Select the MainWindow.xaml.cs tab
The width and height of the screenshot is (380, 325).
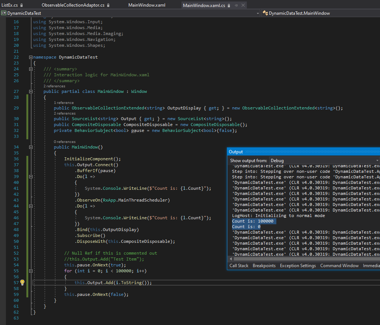point(204,5)
